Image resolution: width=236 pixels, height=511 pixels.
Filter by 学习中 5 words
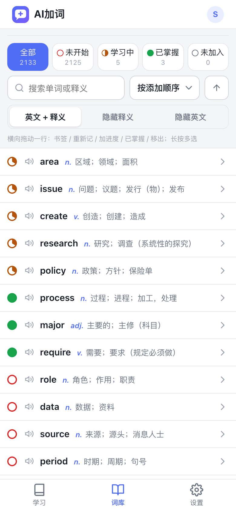[118, 57]
